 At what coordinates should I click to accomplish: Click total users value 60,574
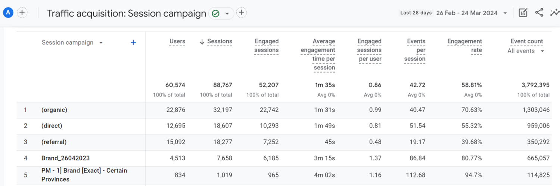[175, 85]
